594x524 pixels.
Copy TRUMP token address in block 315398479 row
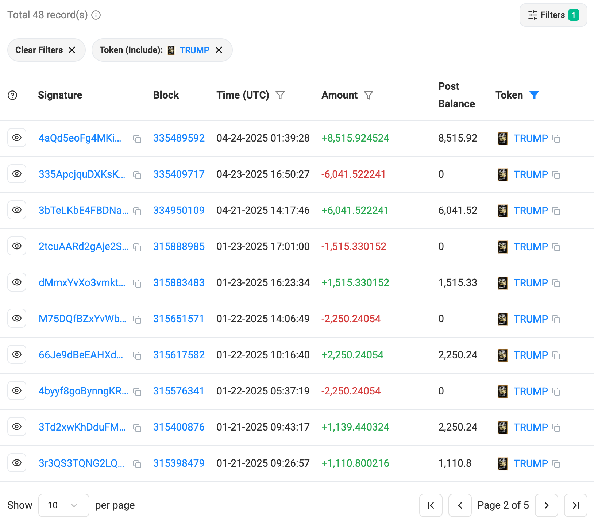click(556, 464)
